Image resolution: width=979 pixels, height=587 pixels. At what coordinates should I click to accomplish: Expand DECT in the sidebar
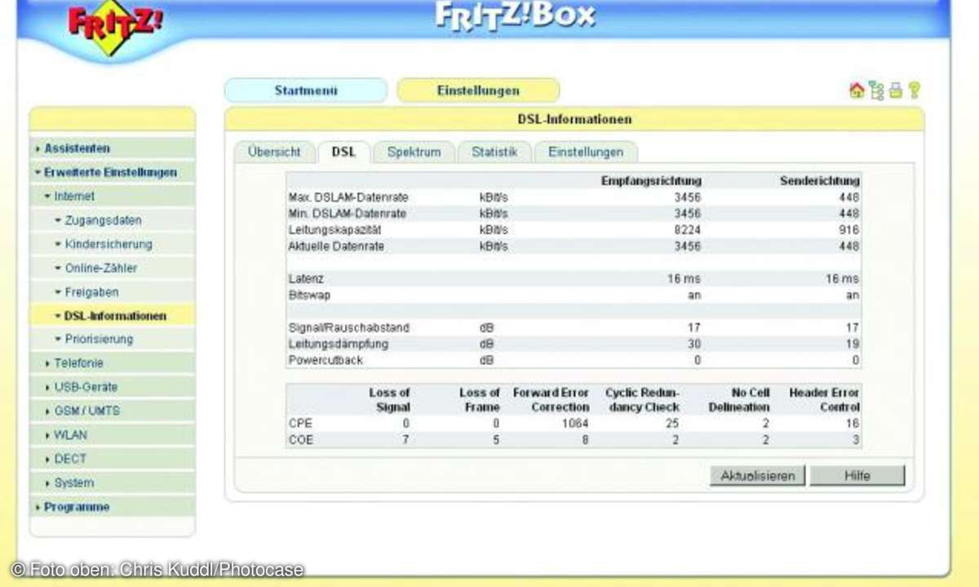[113, 459]
